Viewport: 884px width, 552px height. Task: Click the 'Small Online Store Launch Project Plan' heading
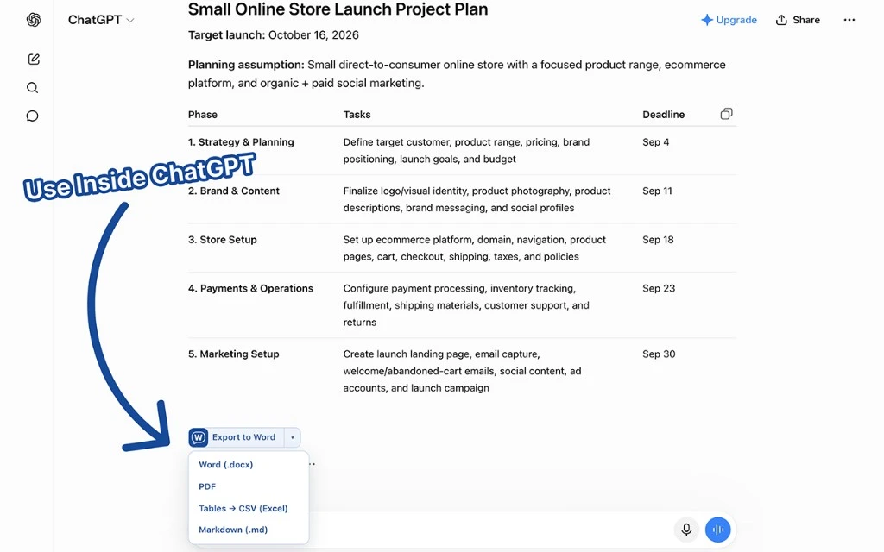(338, 9)
